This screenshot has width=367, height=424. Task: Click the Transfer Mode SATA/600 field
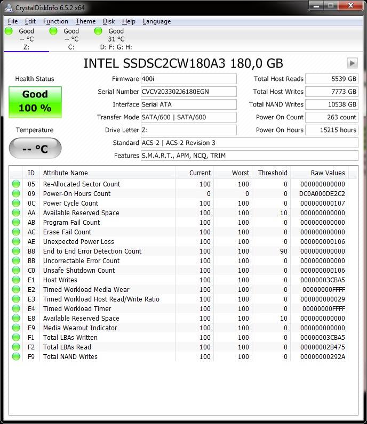pos(188,117)
